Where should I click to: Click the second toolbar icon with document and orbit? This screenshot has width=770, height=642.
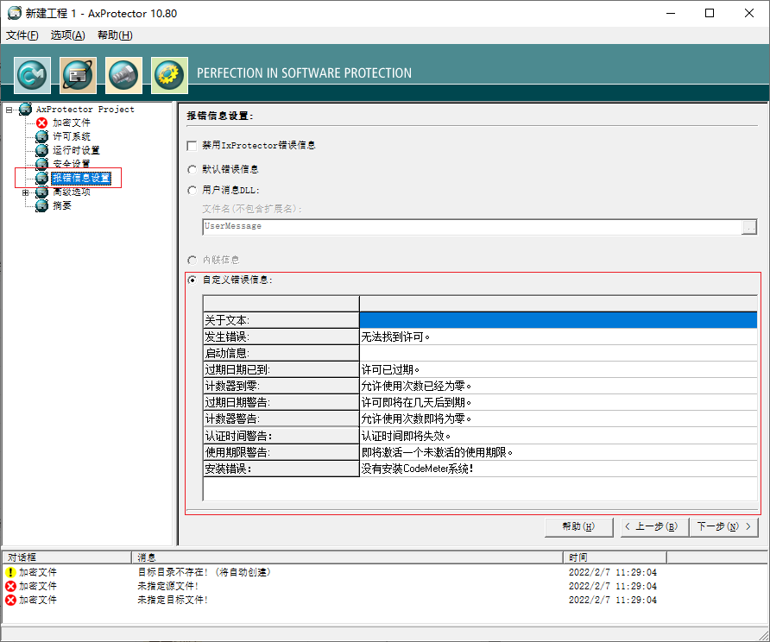point(78,75)
